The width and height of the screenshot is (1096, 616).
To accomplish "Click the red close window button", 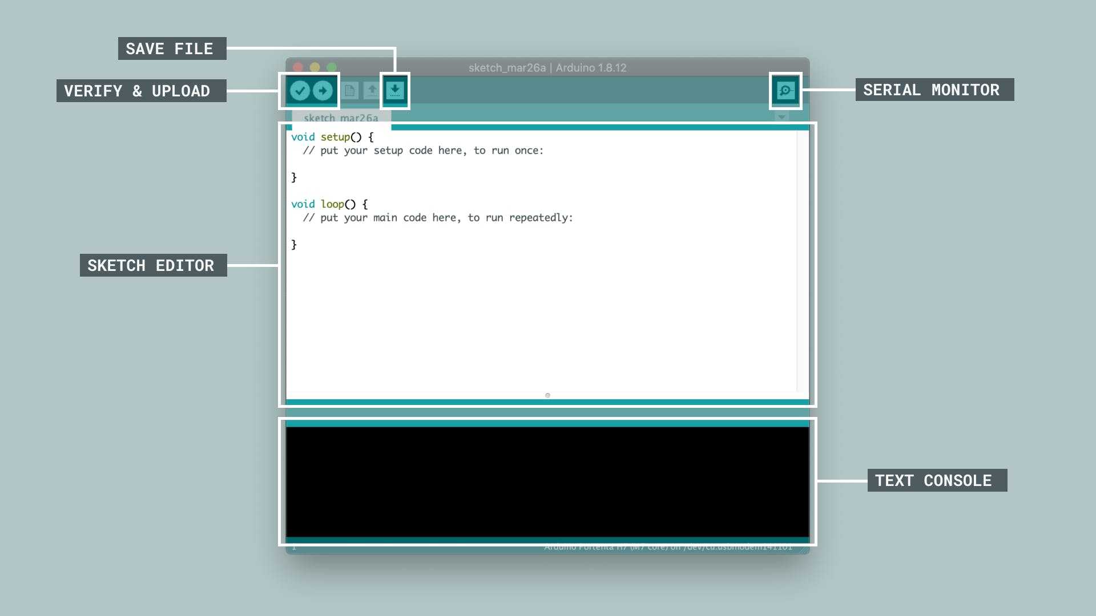I will click(x=298, y=67).
